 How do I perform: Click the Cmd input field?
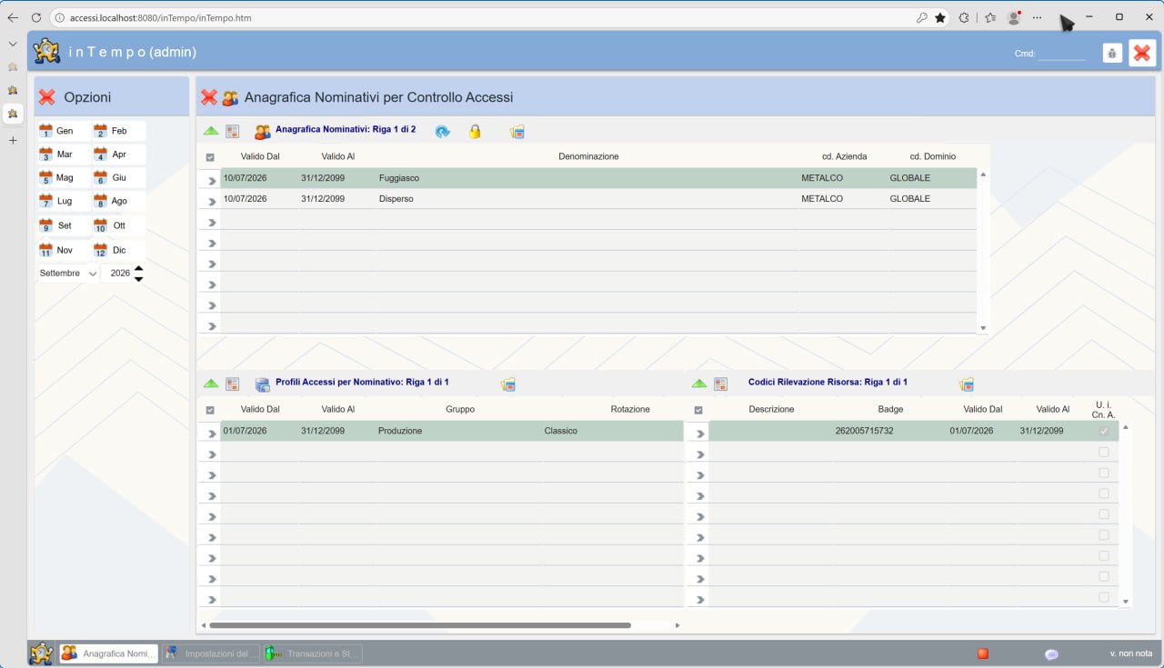(x=1062, y=54)
